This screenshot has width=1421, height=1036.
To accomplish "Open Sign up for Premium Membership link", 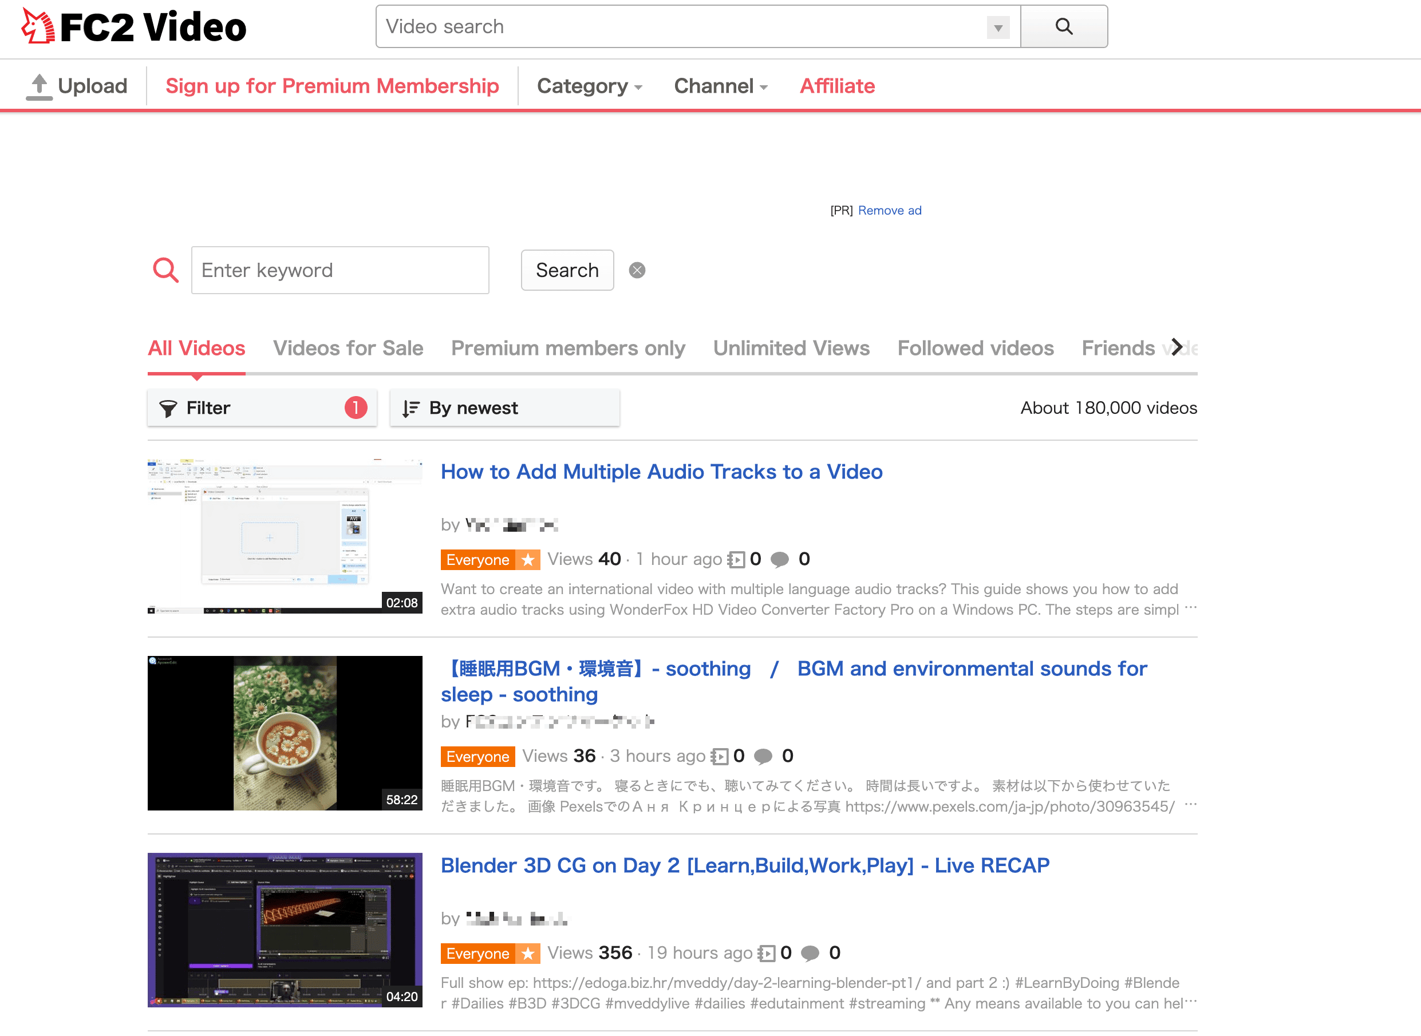I will (x=331, y=86).
